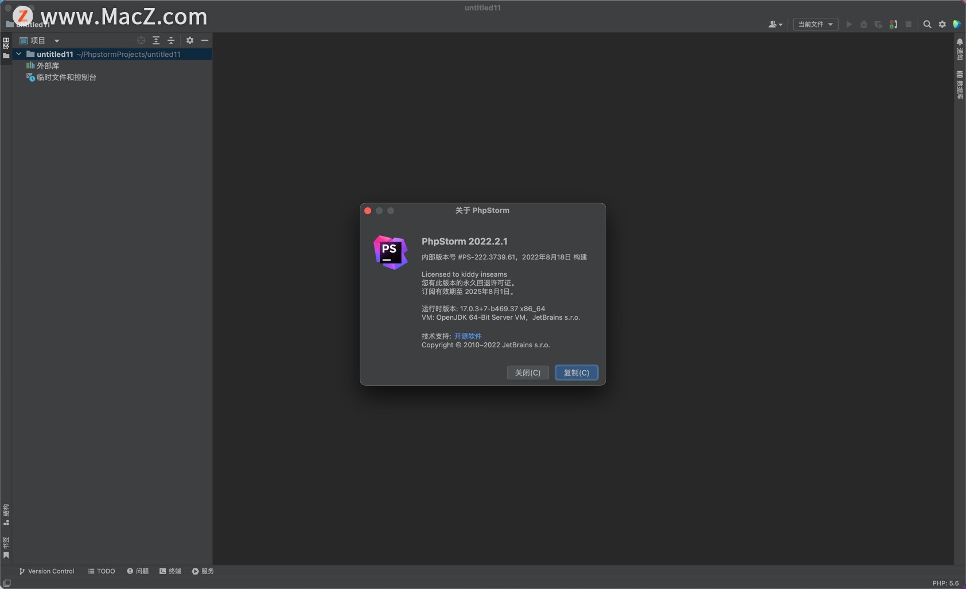Toggle tool window bars icon at bottom-left corner
This screenshot has width=966, height=589.
7,583
